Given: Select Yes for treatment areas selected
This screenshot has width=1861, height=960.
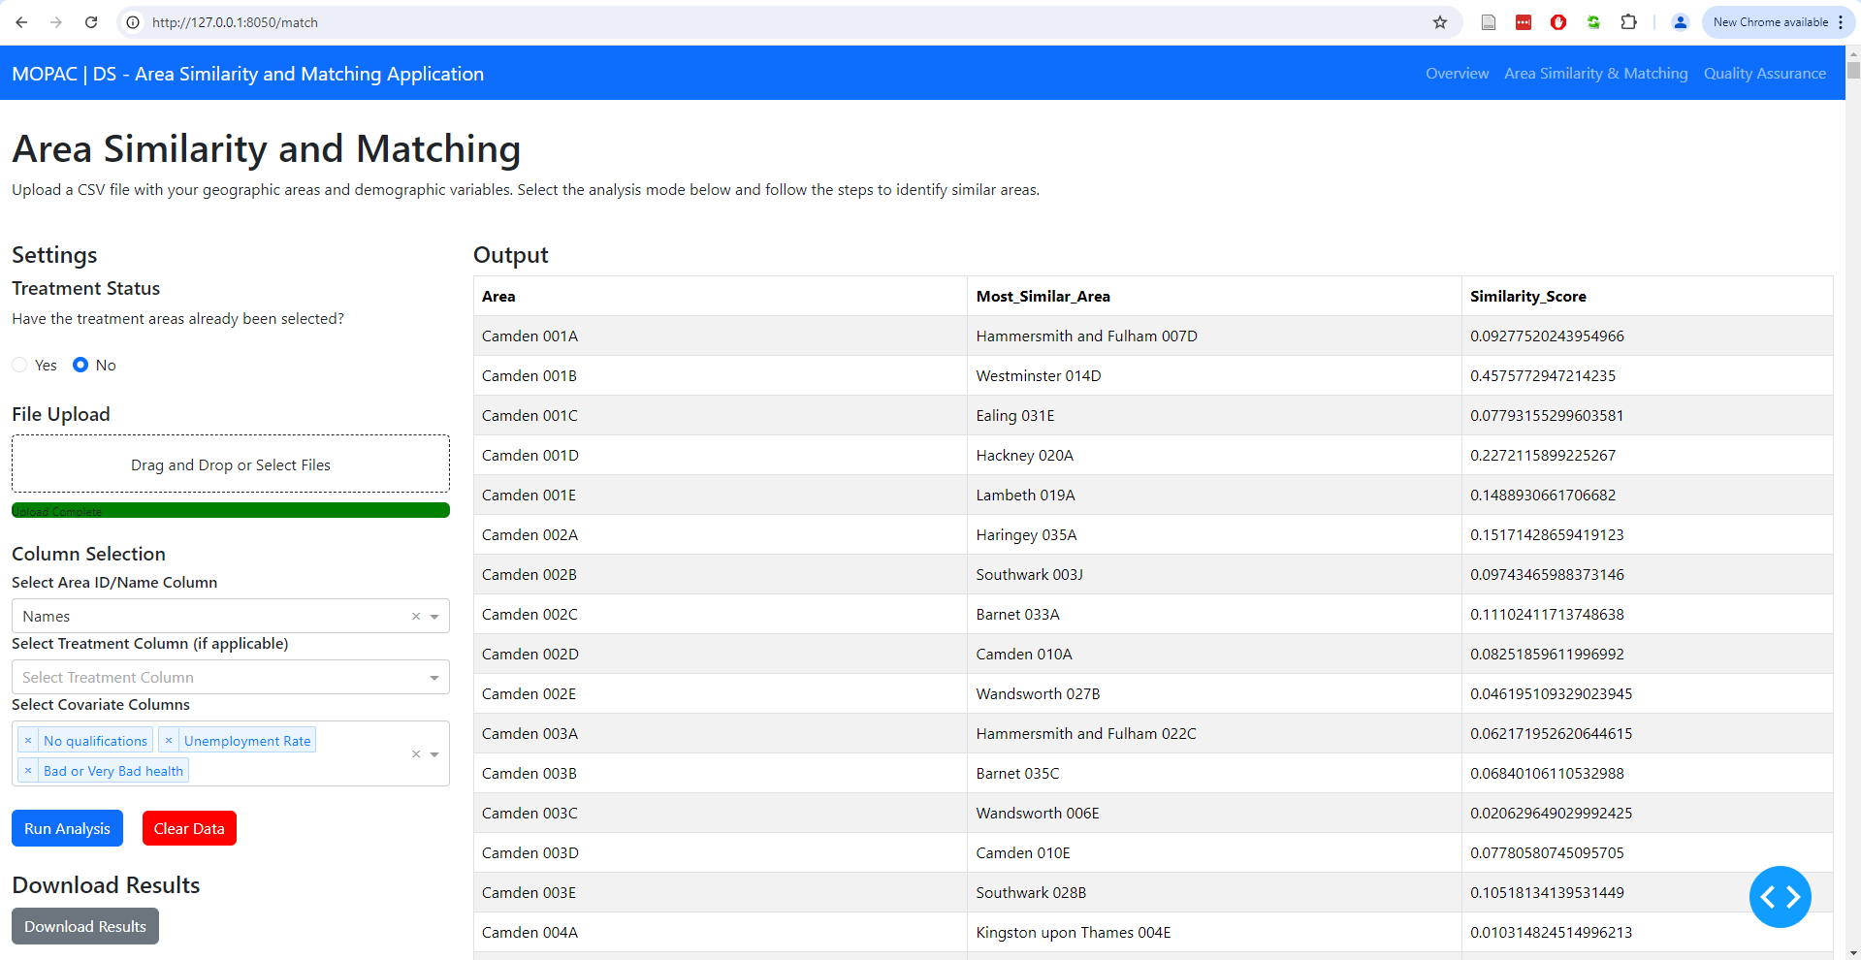Looking at the screenshot, I should pyautogui.click(x=19, y=365).
